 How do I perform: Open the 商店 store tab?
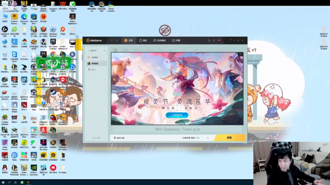coord(143,40)
